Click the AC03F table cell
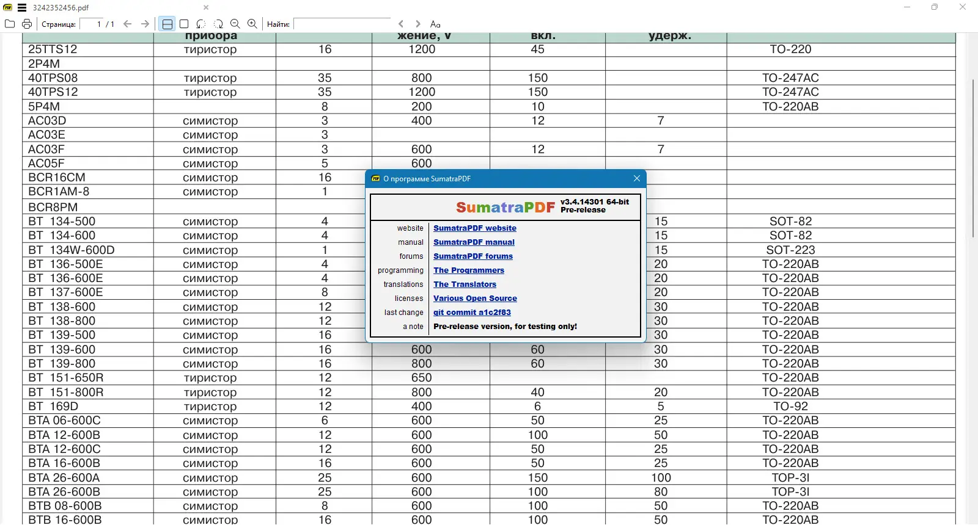 coord(88,150)
